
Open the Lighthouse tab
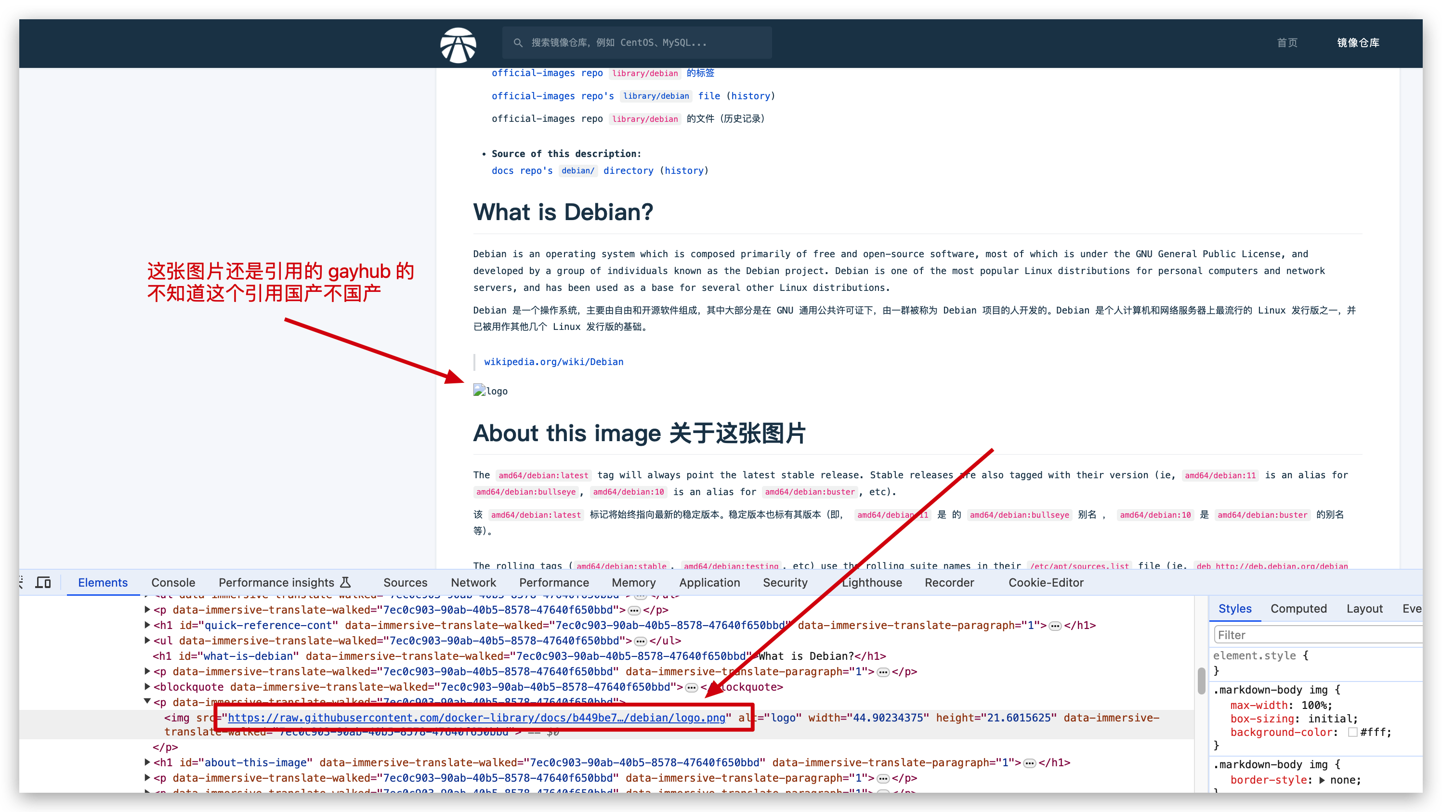pyautogui.click(x=872, y=583)
